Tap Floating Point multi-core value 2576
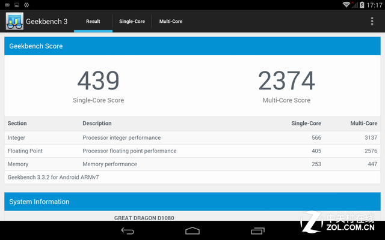Image resolution: width=385 pixels, height=240 pixels. [x=371, y=151]
